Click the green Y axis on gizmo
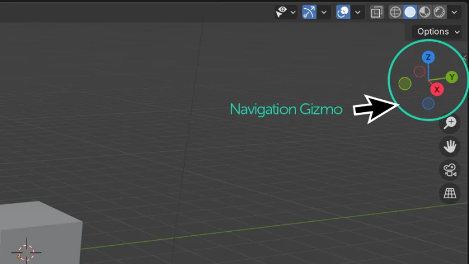The height and width of the screenshot is (264, 469). click(451, 77)
